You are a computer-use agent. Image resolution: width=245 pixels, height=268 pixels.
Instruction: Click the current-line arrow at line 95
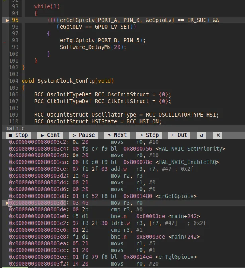(7, 20)
